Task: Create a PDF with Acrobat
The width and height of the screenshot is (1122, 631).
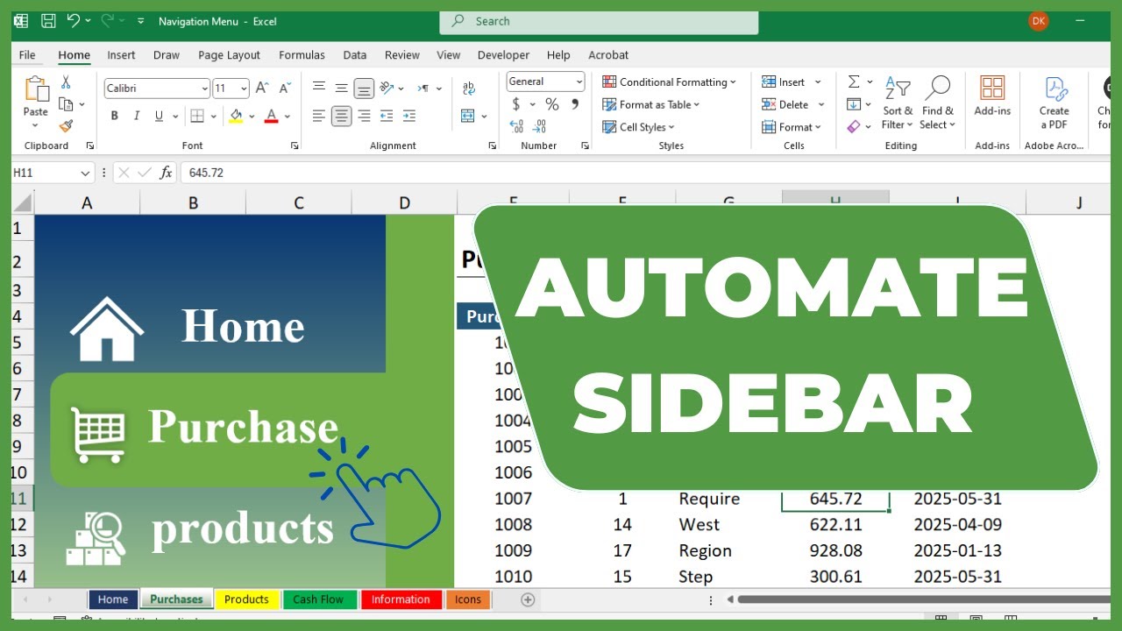Action: tap(1055, 103)
